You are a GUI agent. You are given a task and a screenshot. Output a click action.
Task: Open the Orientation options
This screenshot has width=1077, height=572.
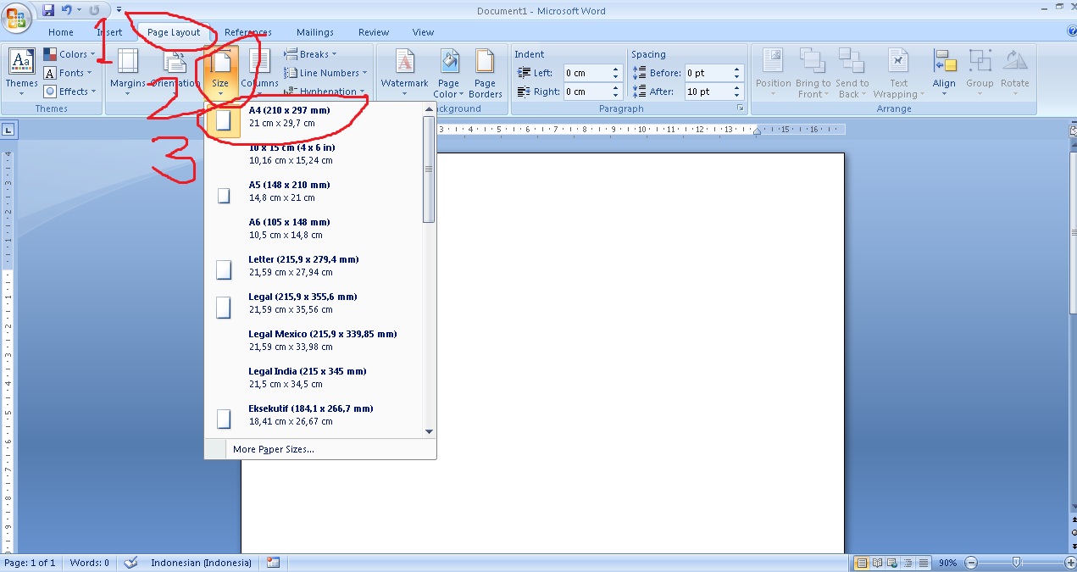pos(175,71)
